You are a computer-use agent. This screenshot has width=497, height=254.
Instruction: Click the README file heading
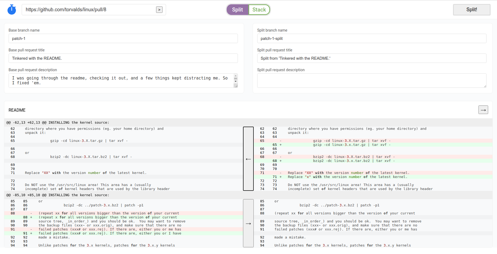(17, 110)
